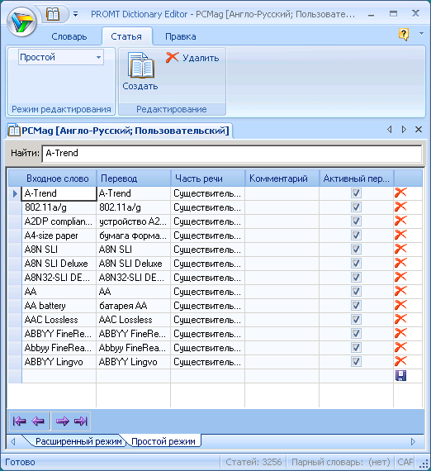Toggle active checkbox for ABBYY Lingvo row
Viewport: 431px width, 471px height.
pos(356,362)
